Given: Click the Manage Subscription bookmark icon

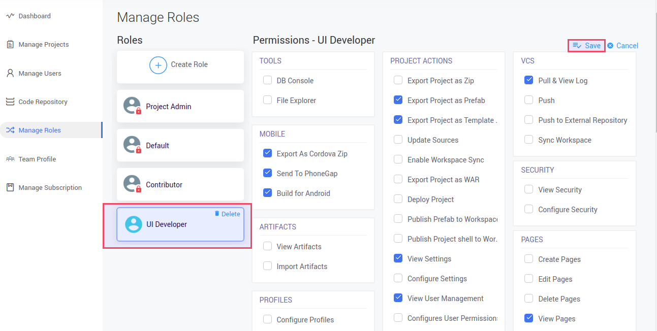Looking at the screenshot, I should (x=11, y=187).
